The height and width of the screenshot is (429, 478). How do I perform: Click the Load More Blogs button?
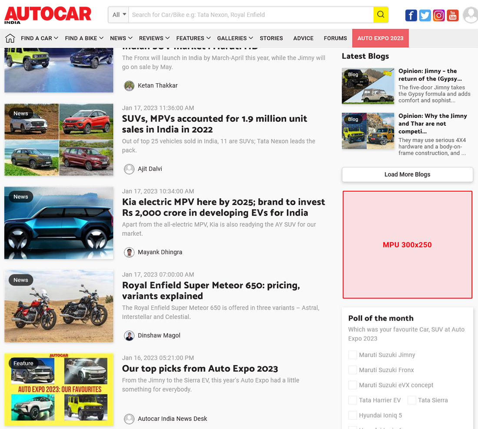[407, 174]
